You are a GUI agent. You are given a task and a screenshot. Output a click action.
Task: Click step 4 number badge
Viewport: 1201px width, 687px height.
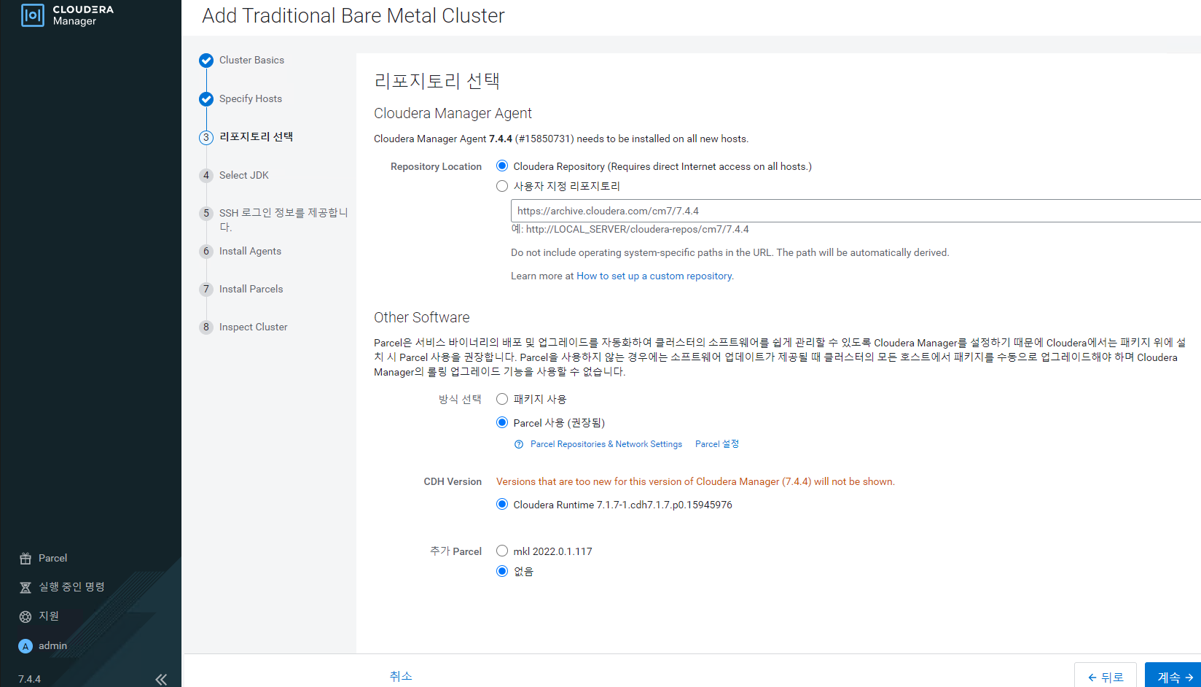pyautogui.click(x=206, y=175)
